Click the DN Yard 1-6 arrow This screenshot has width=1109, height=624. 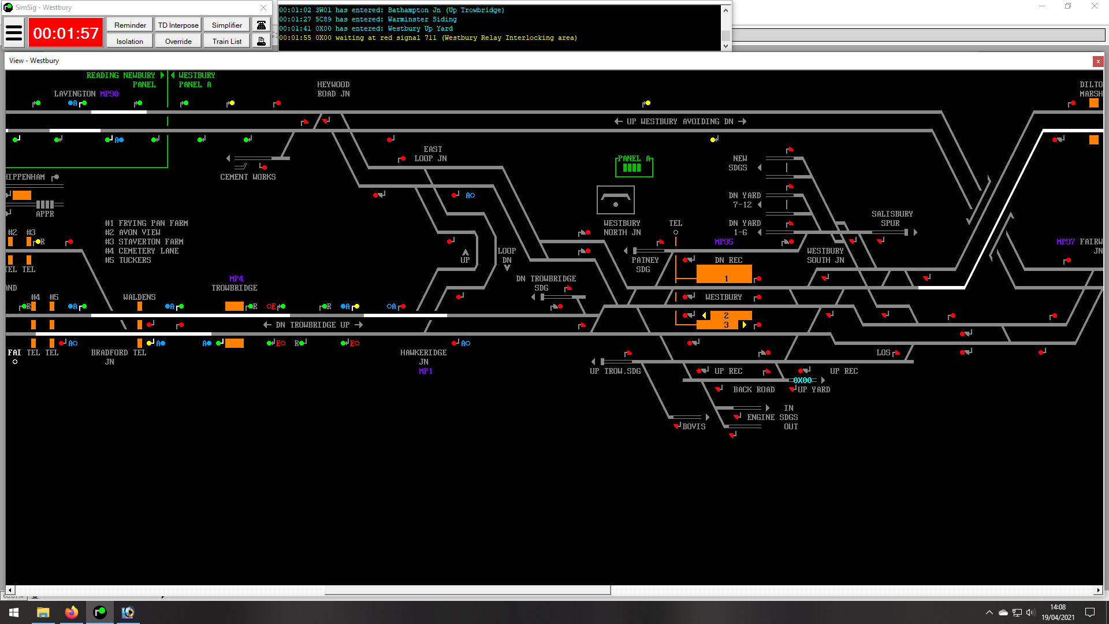click(x=760, y=232)
